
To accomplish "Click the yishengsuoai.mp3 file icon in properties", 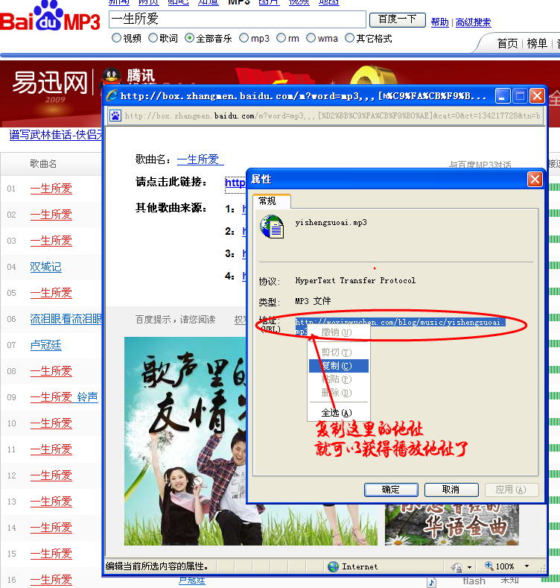I will [272, 227].
